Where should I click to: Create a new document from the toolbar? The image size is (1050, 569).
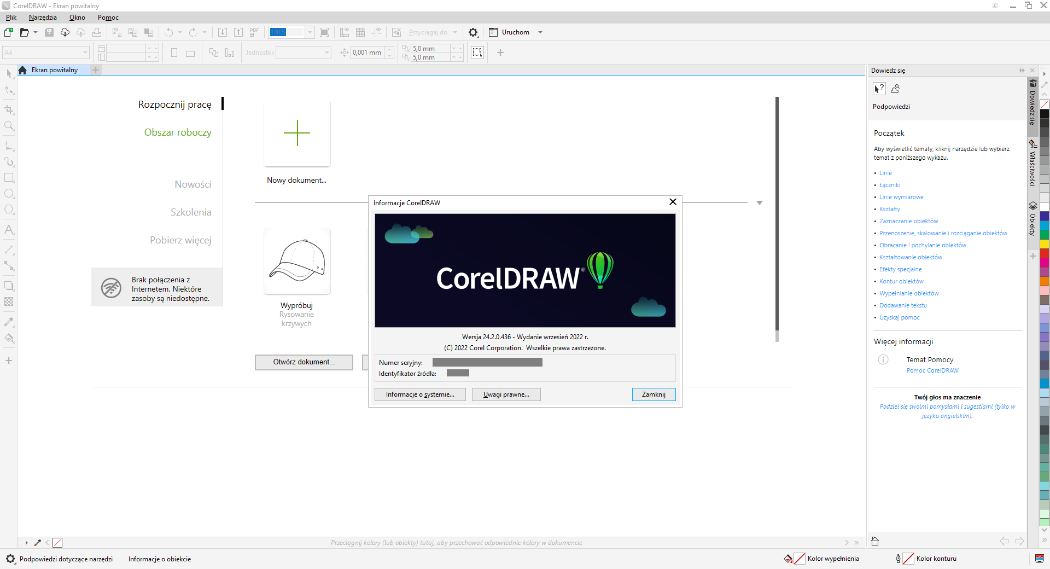9,32
